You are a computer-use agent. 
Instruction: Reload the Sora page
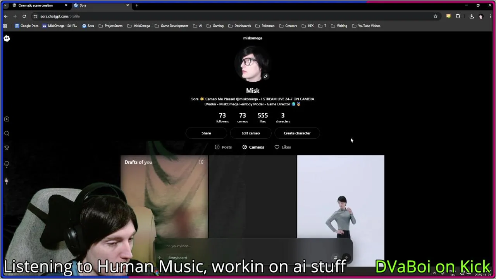point(24,16)
